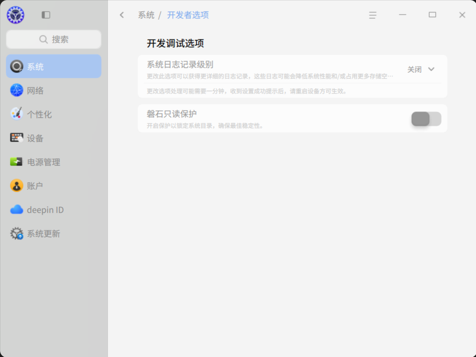The width and height of the screenshot is (476, 357).
Task: Click the 设备 keyboard icon
Action: pyautogui.click(x=16, y=138)
